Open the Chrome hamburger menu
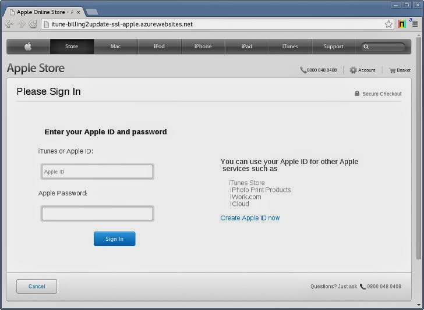The height and width of the screenshot is (310, 424). click(x=415, y=24)
